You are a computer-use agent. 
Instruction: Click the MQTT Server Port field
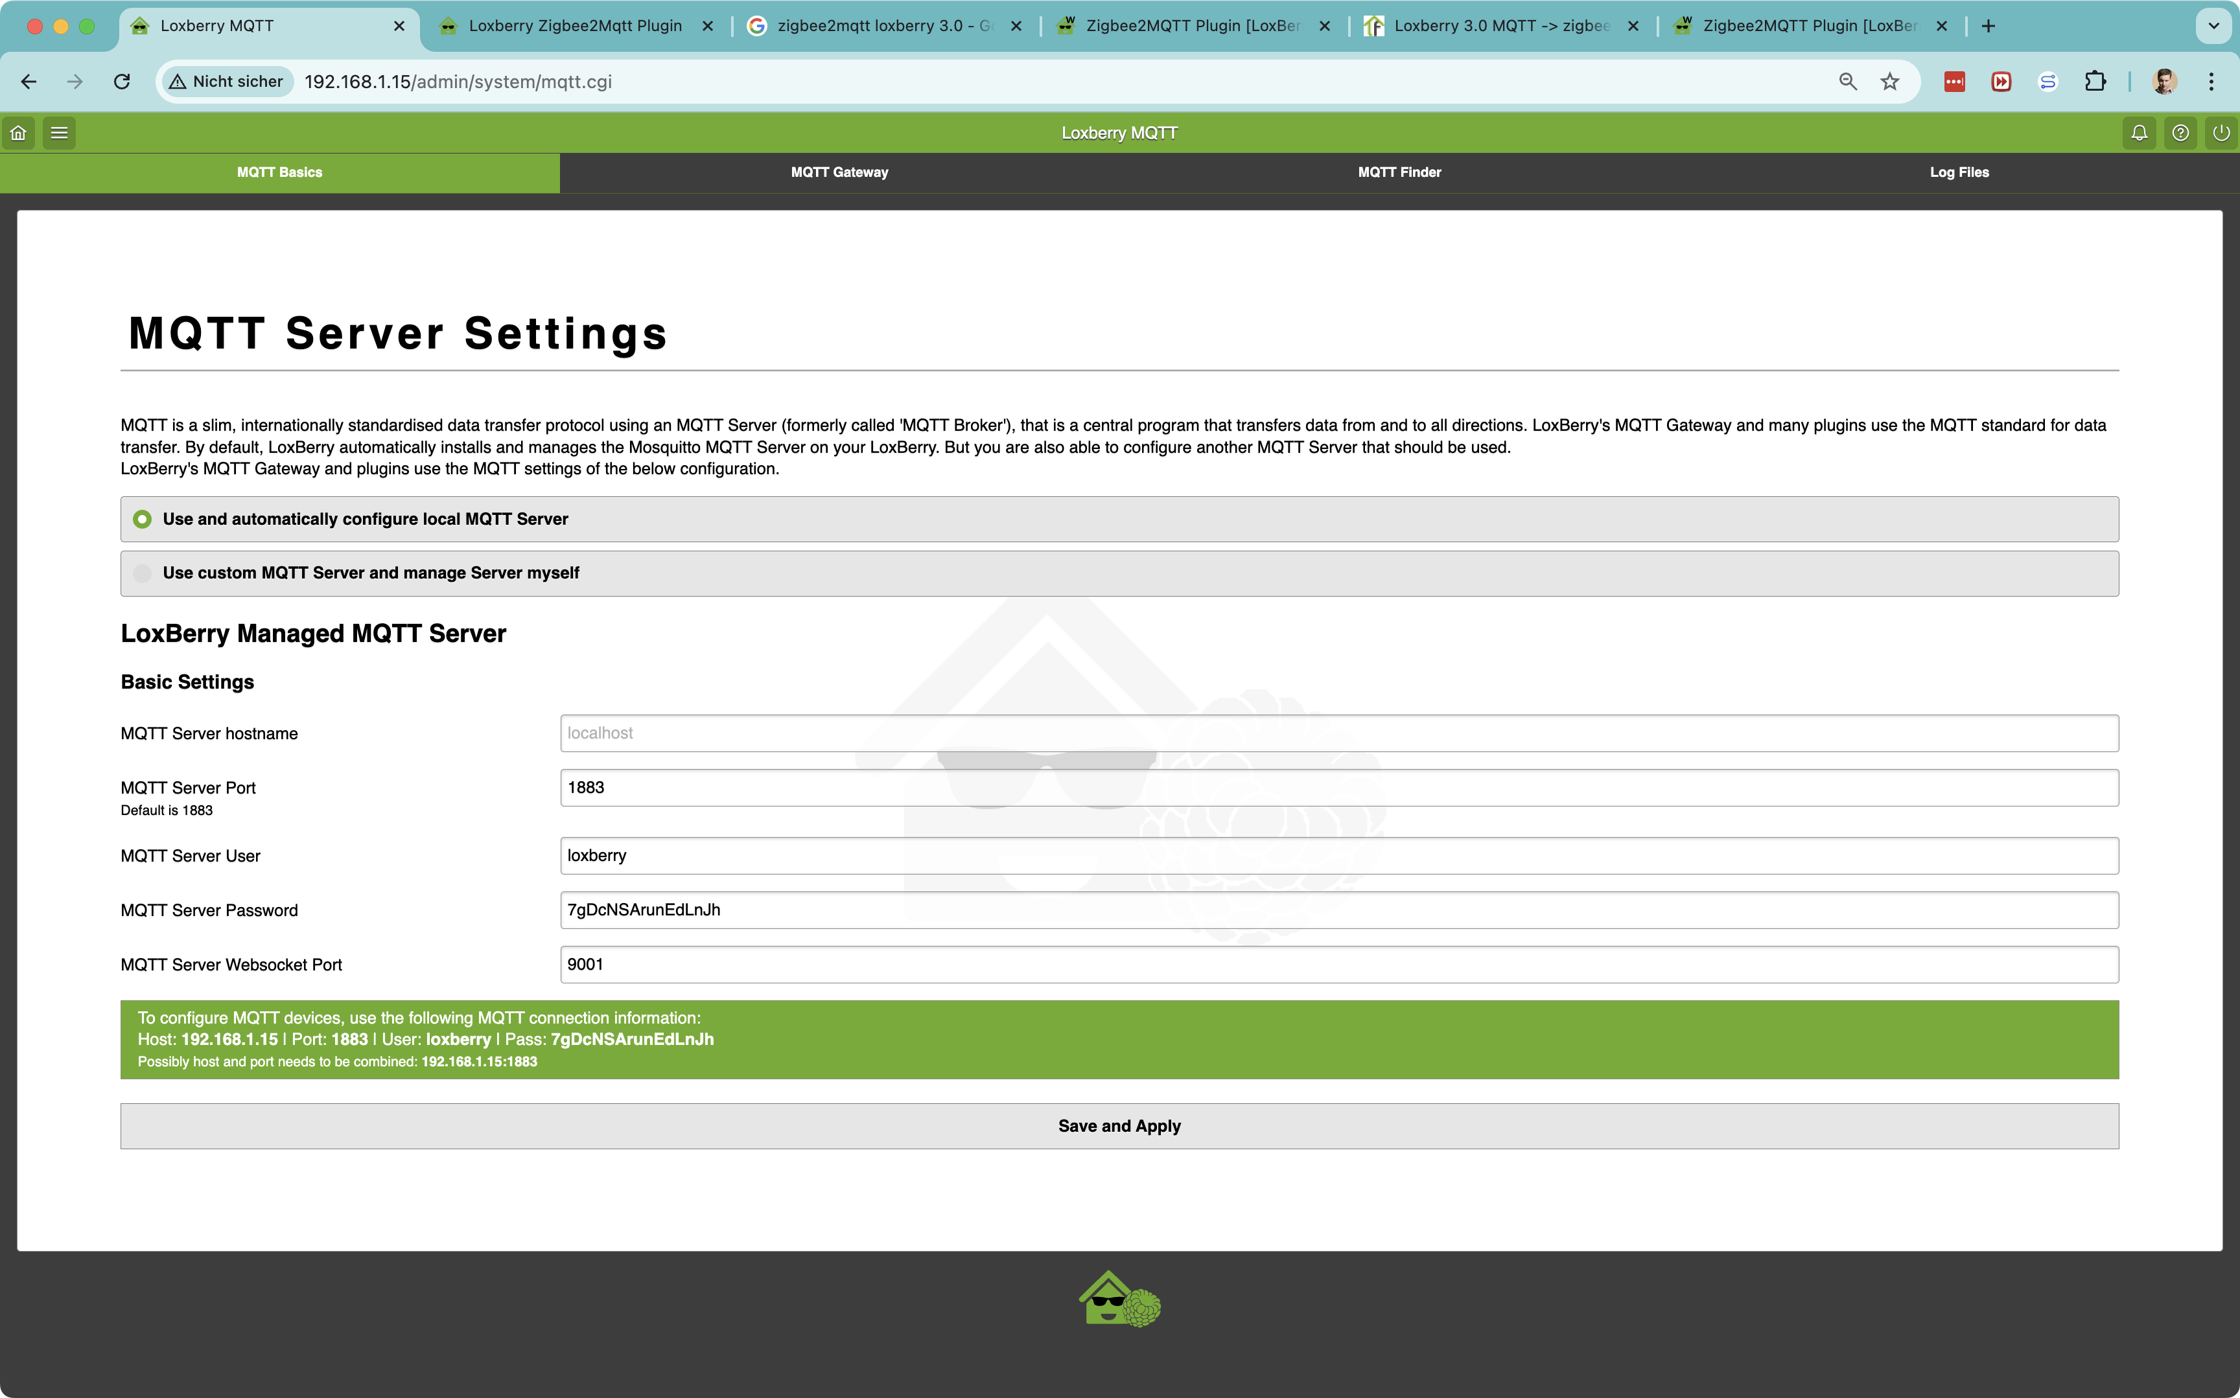[x=1338, y=788]
